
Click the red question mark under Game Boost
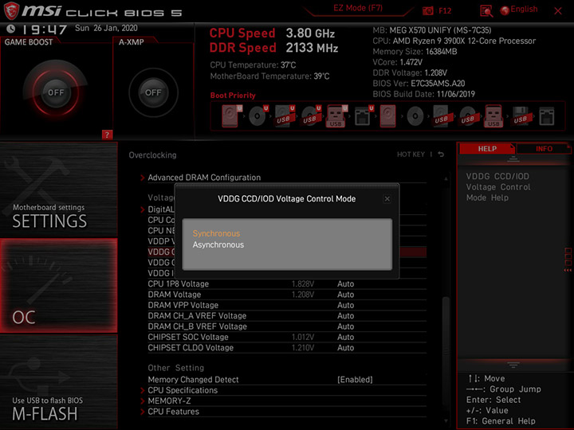pos(107,135)
